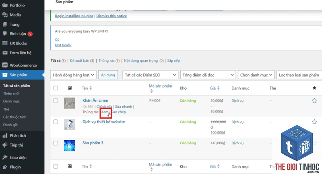
Task: Click the comments count badge 5
Action: coord(30,34)
